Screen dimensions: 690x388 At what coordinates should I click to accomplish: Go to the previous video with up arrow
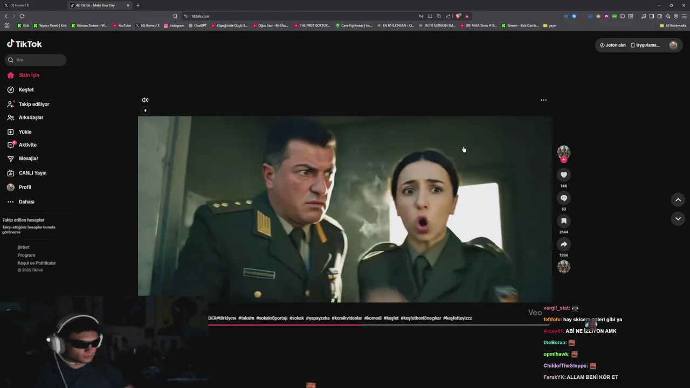[678, 200]
